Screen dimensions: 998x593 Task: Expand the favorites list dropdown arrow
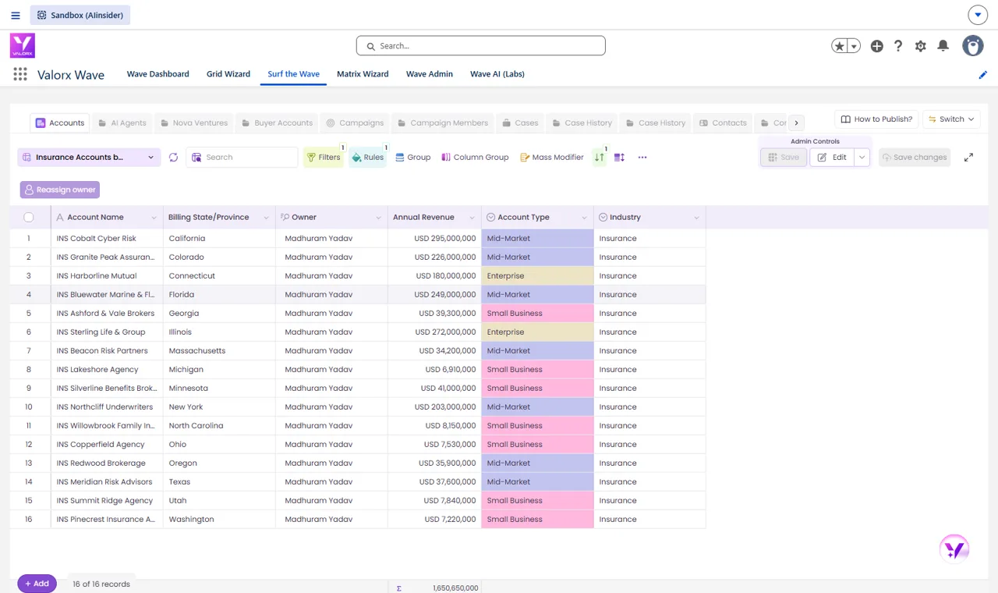[854, 46]
